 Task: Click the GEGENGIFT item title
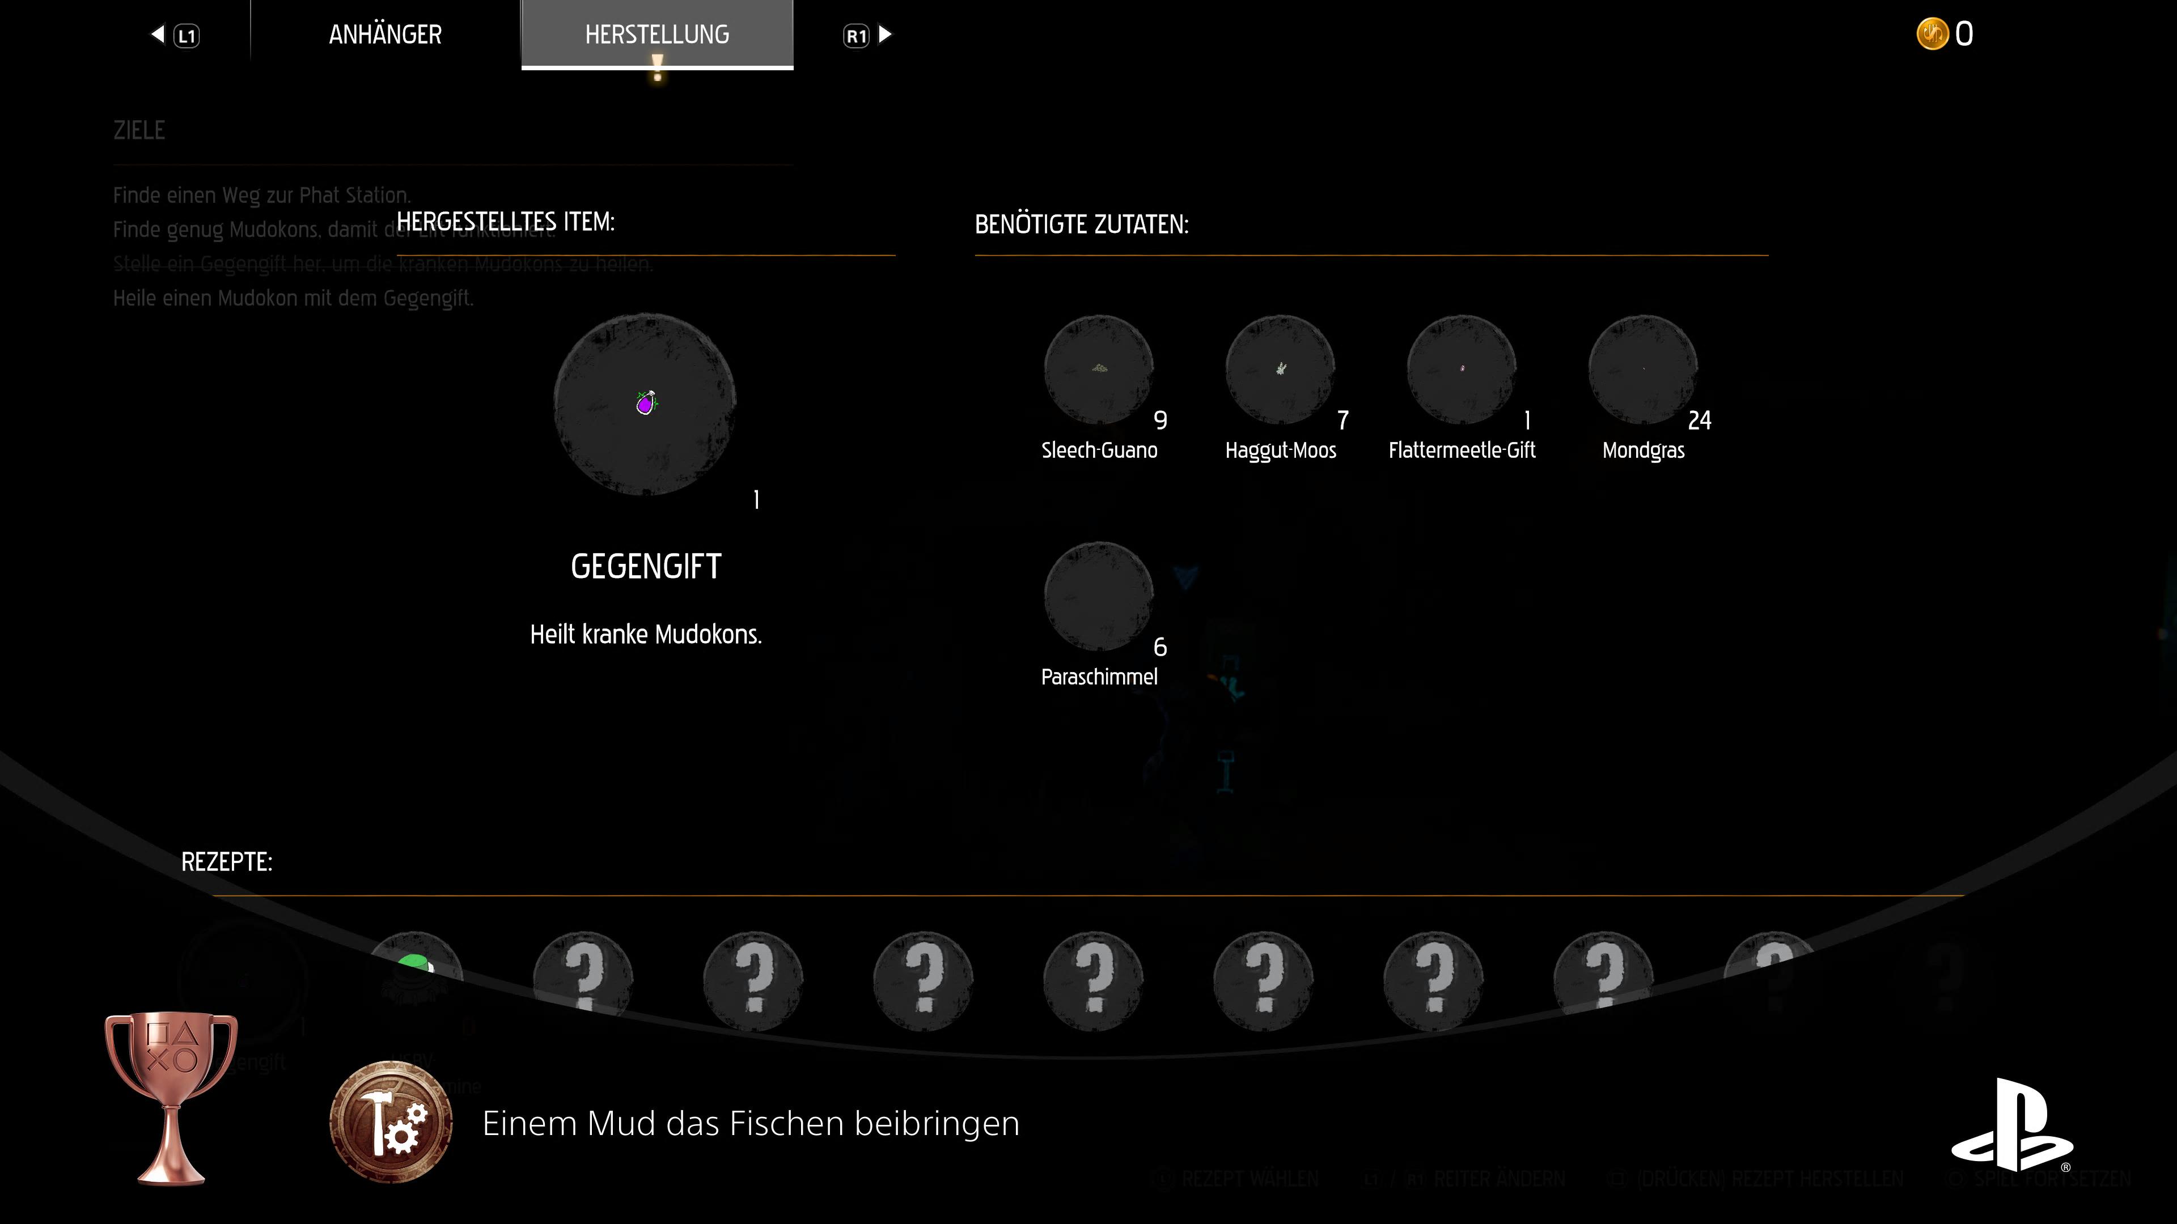(646, 566)
